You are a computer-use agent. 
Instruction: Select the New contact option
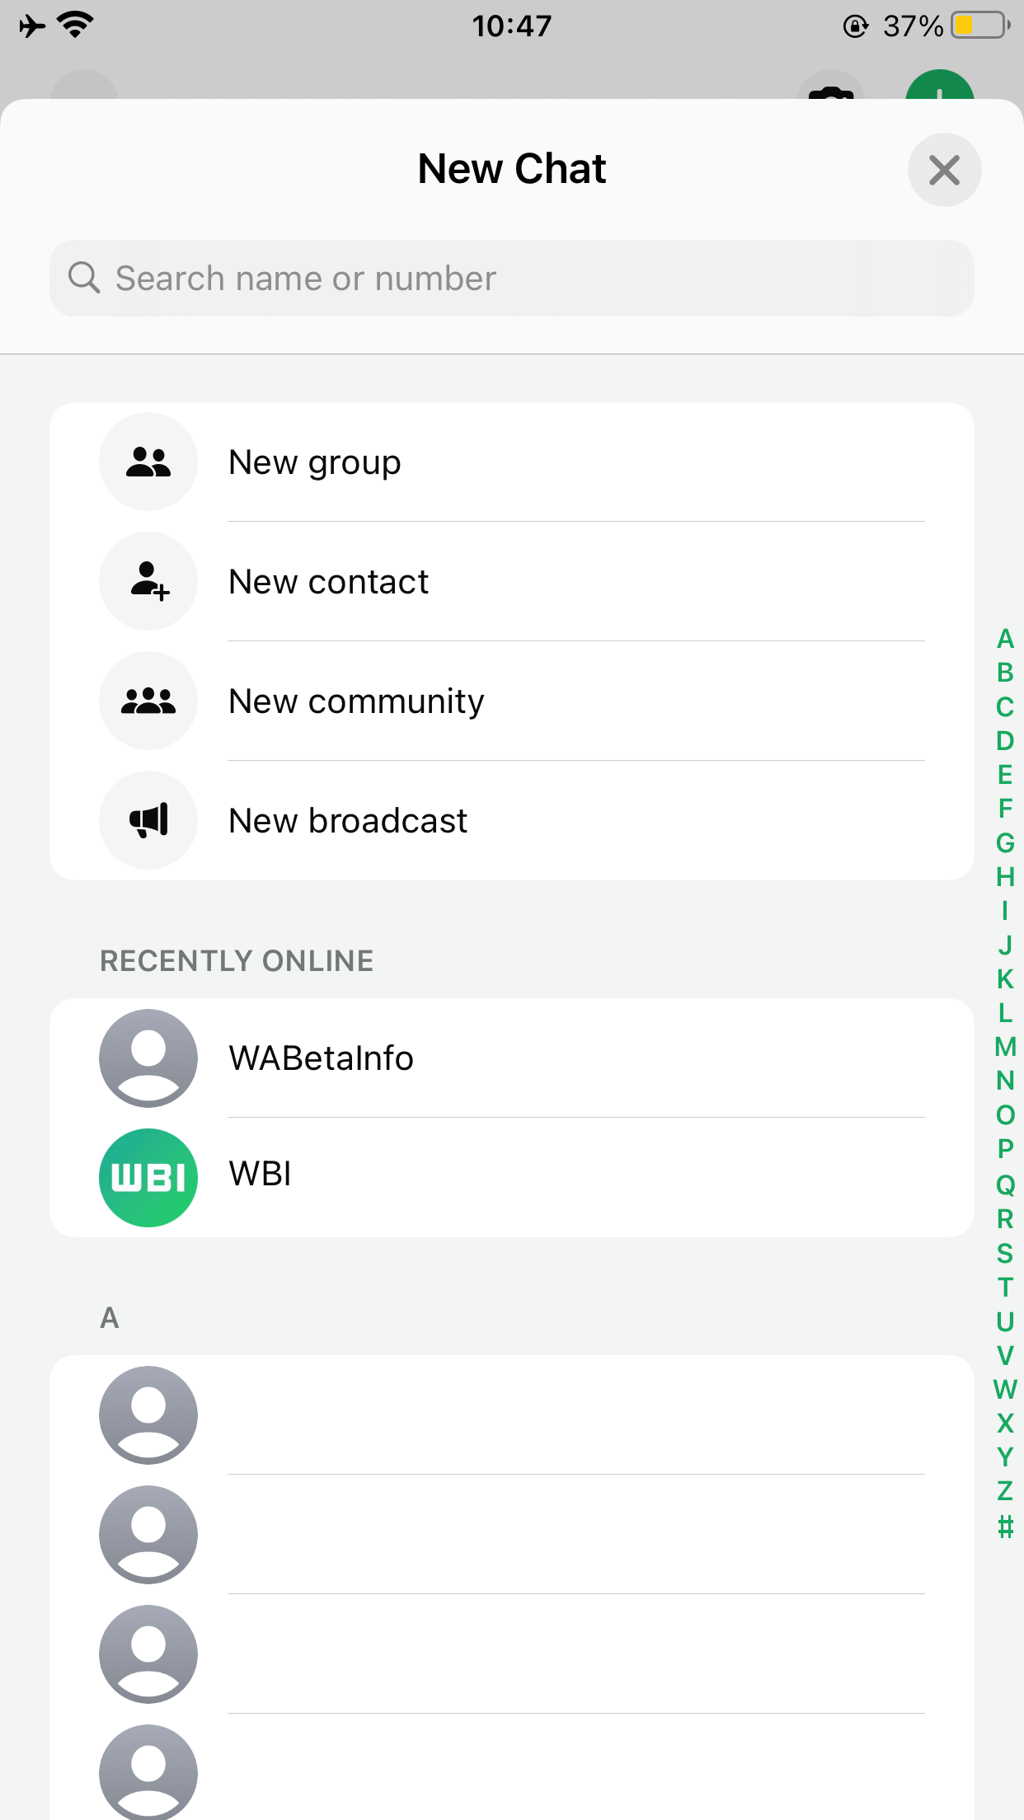[328, 582]
